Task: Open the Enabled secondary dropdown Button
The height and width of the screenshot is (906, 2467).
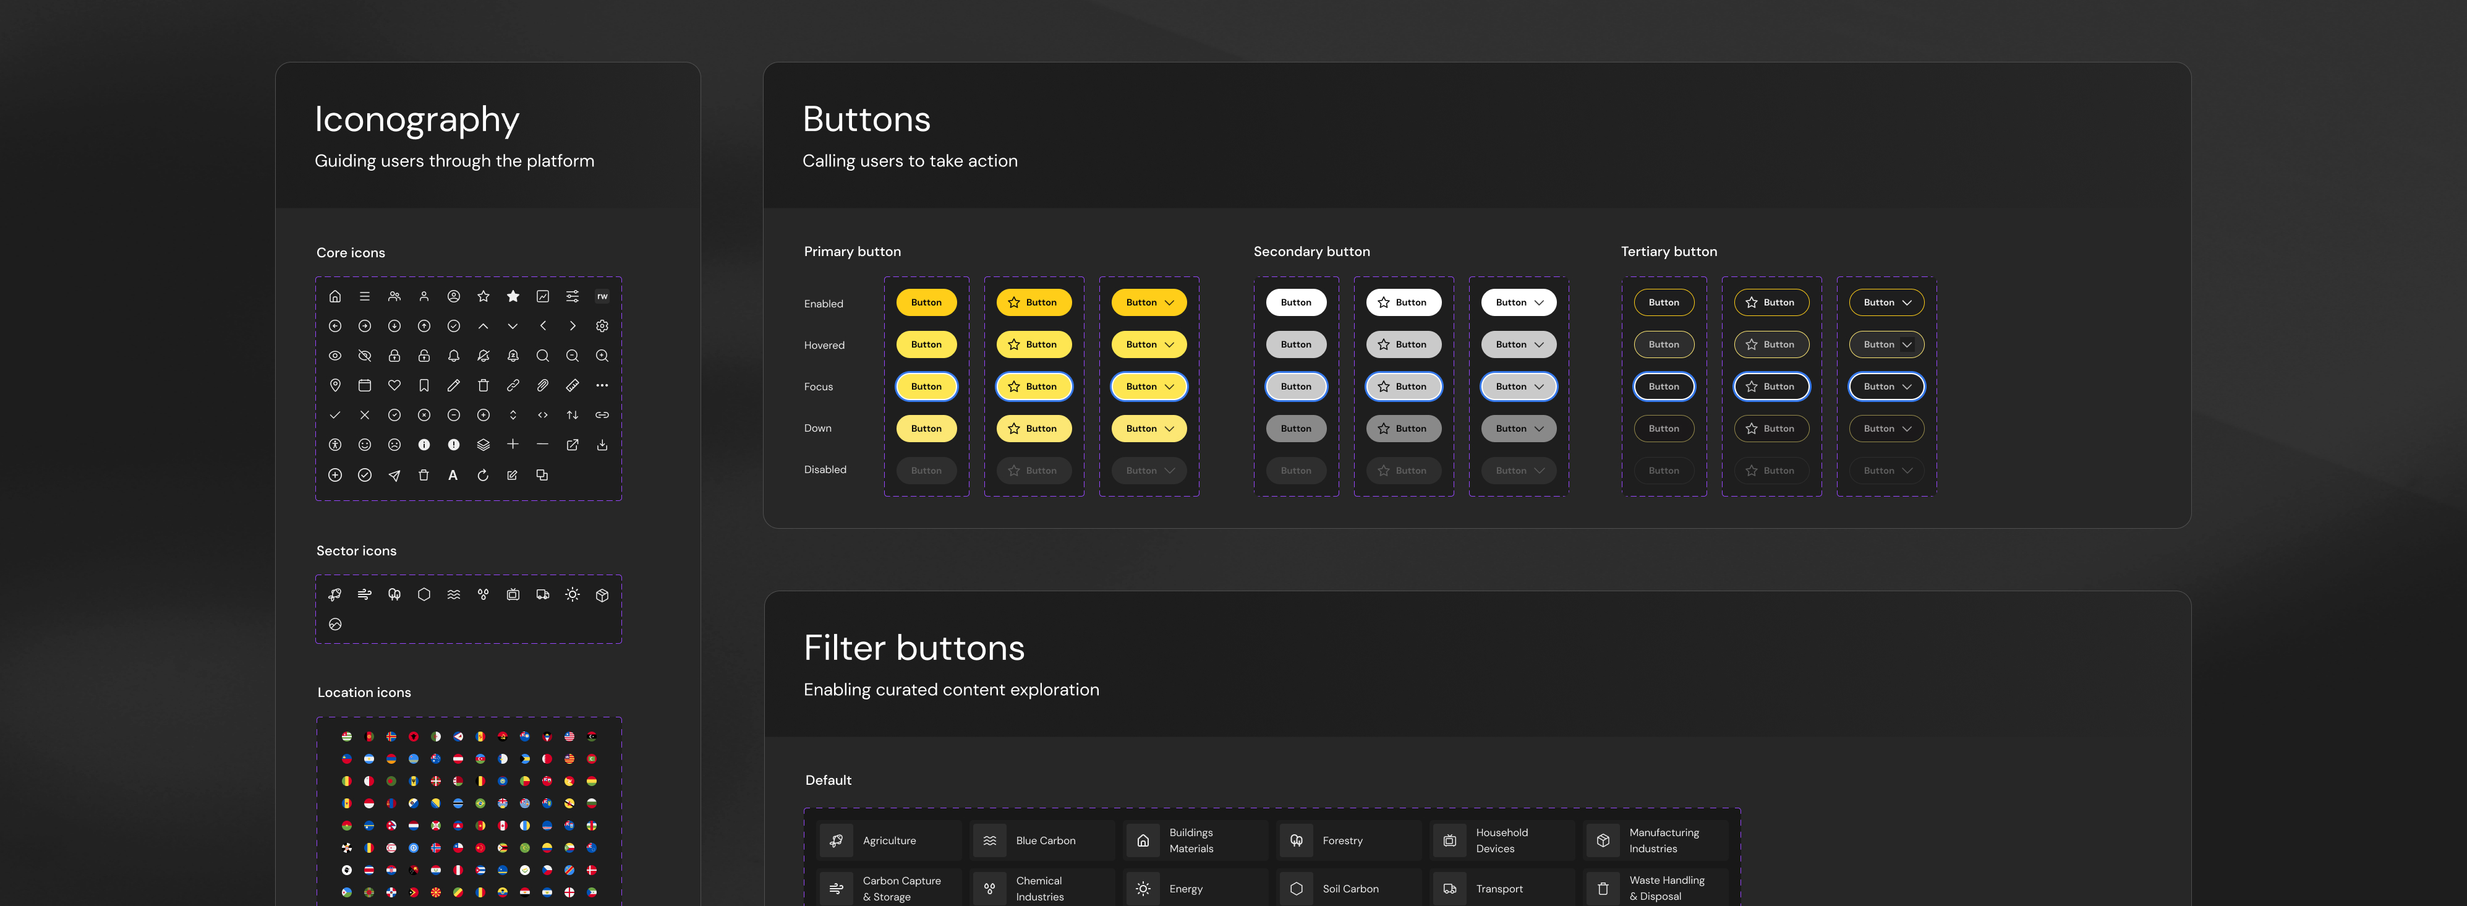Action: pyautogui.click(x=1519, y=302)
